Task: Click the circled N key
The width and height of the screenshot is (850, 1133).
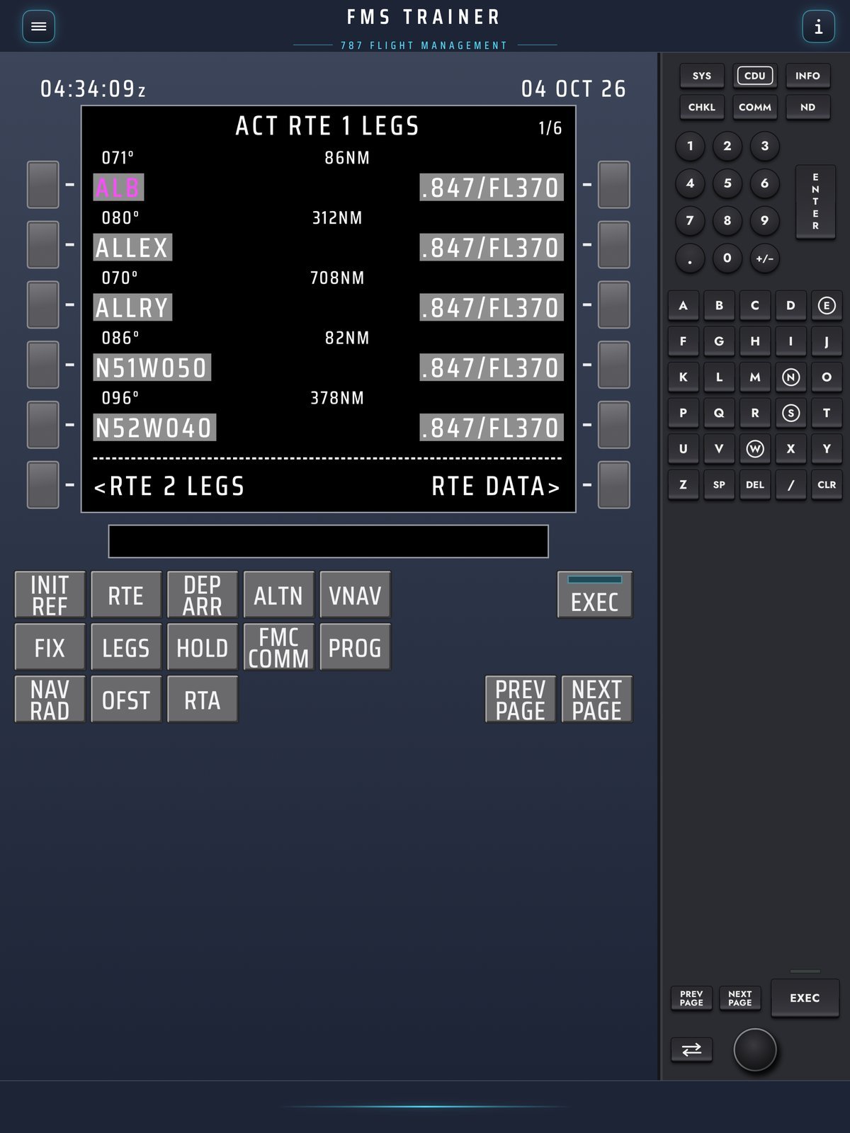Action: click(790, 377)
